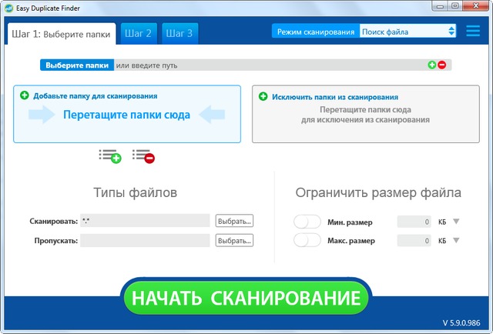Expand the Макс. размер unit arrow
Viewport: 493px width, 334px height.
[456, 240]
